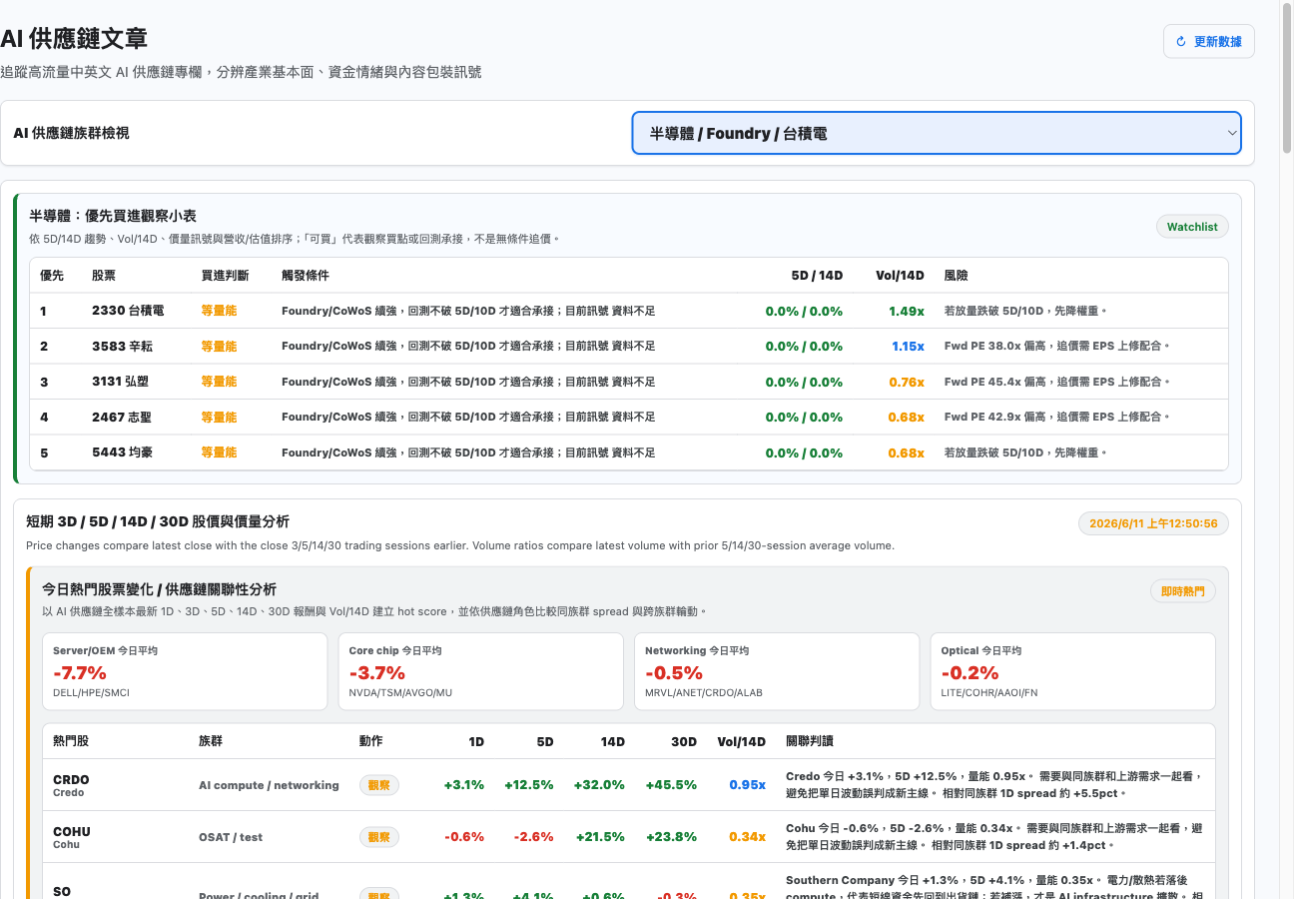
Task: Click the 等量能 label in the 2330 row
Action: [x=219, y=311]
